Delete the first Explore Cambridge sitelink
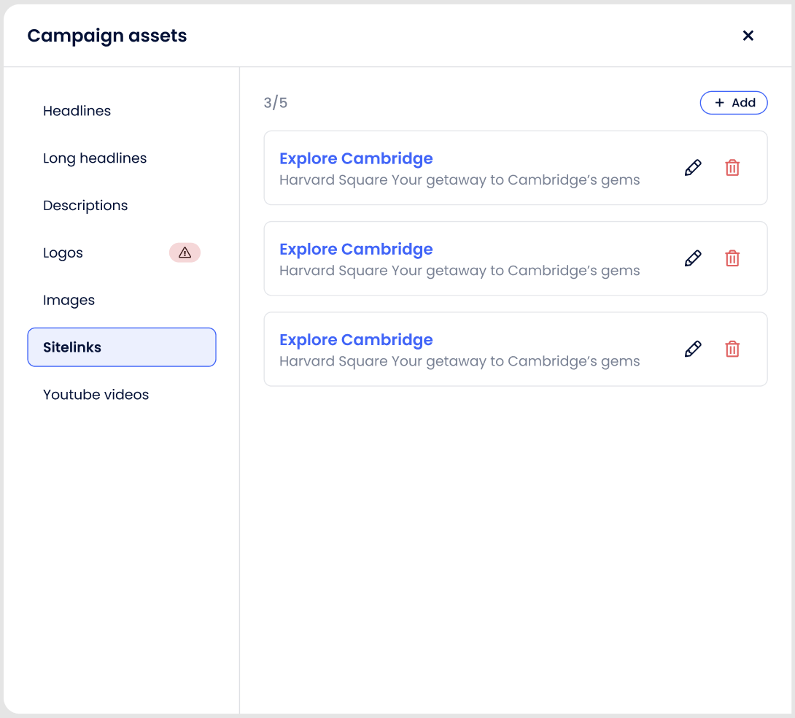 point(732,168)
